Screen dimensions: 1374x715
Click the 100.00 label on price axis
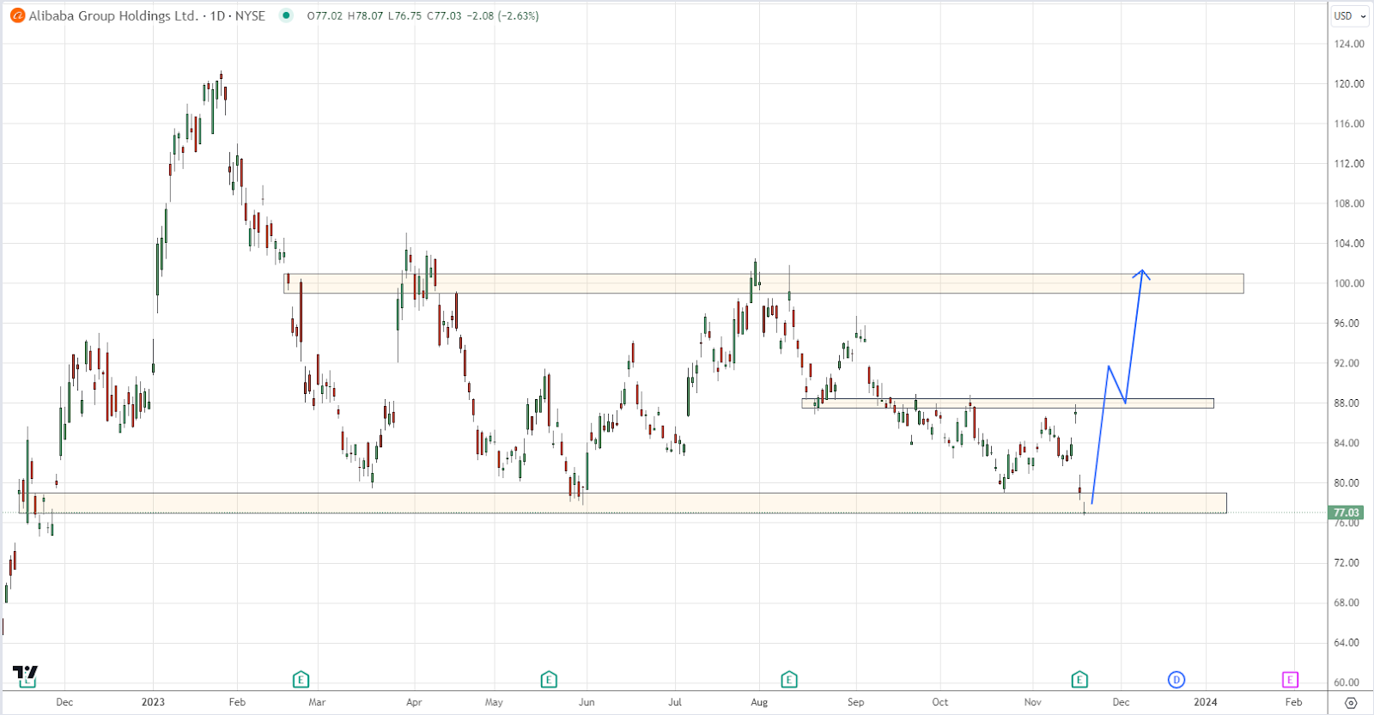click(1348, 283)
